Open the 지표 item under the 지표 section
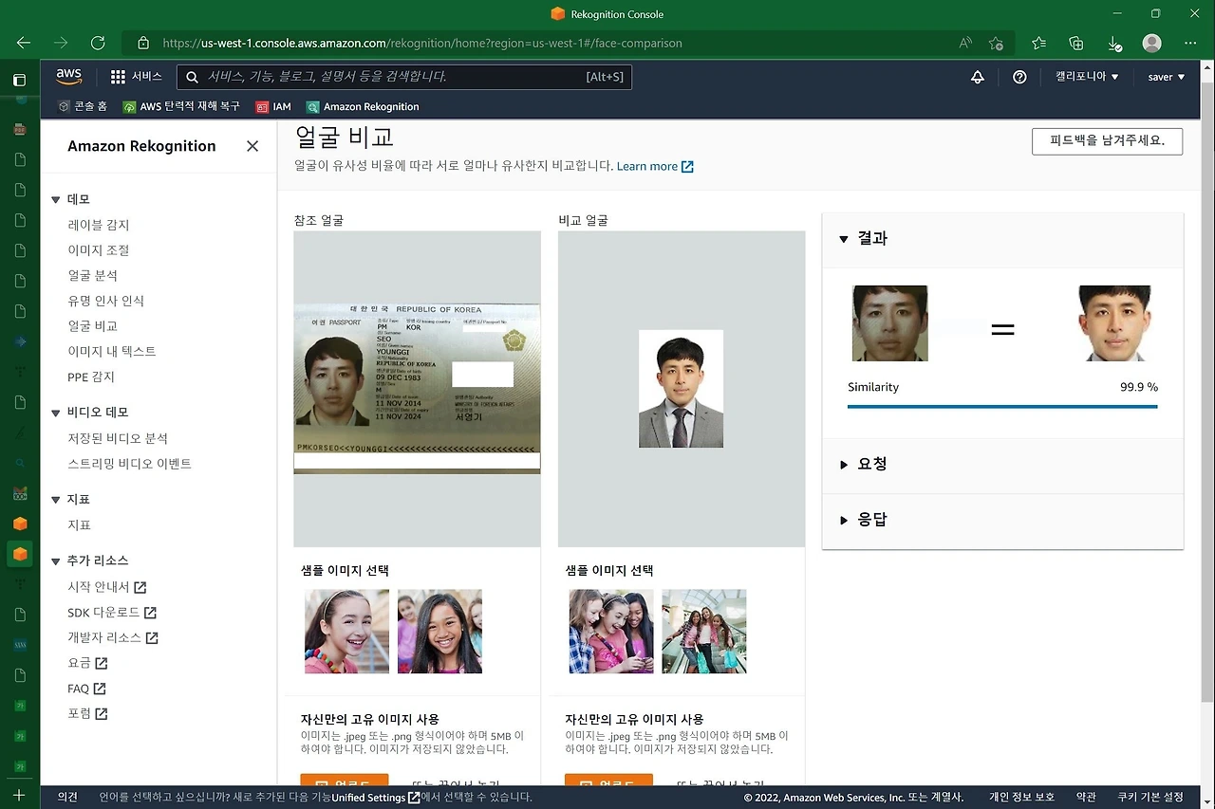Viewport: 1215px width, 809px height. [80, 524]
